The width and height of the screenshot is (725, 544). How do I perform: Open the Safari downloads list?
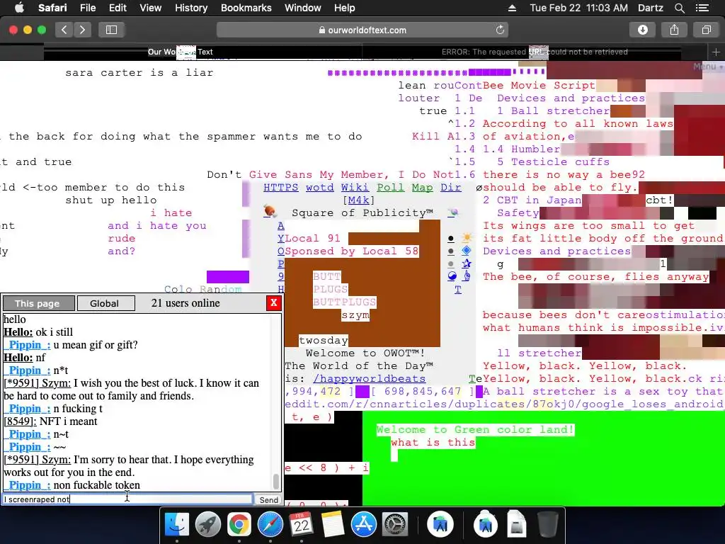click(x=643, y=30)
